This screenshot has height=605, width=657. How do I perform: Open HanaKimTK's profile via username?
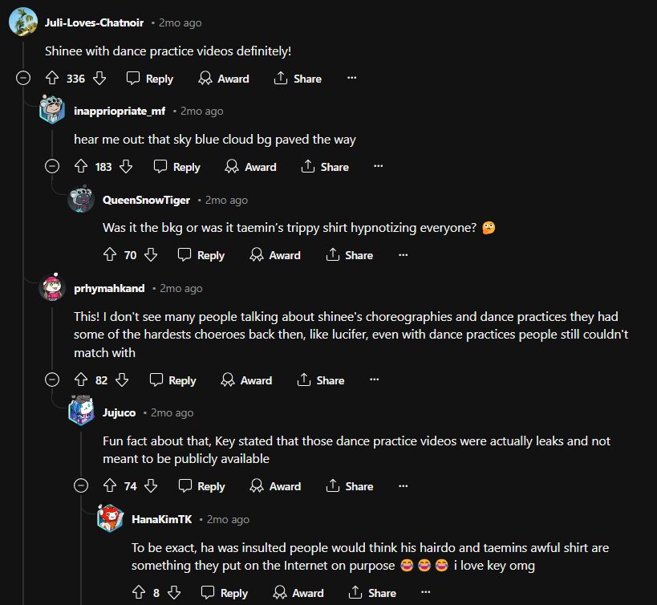click(x=161, y=519)
